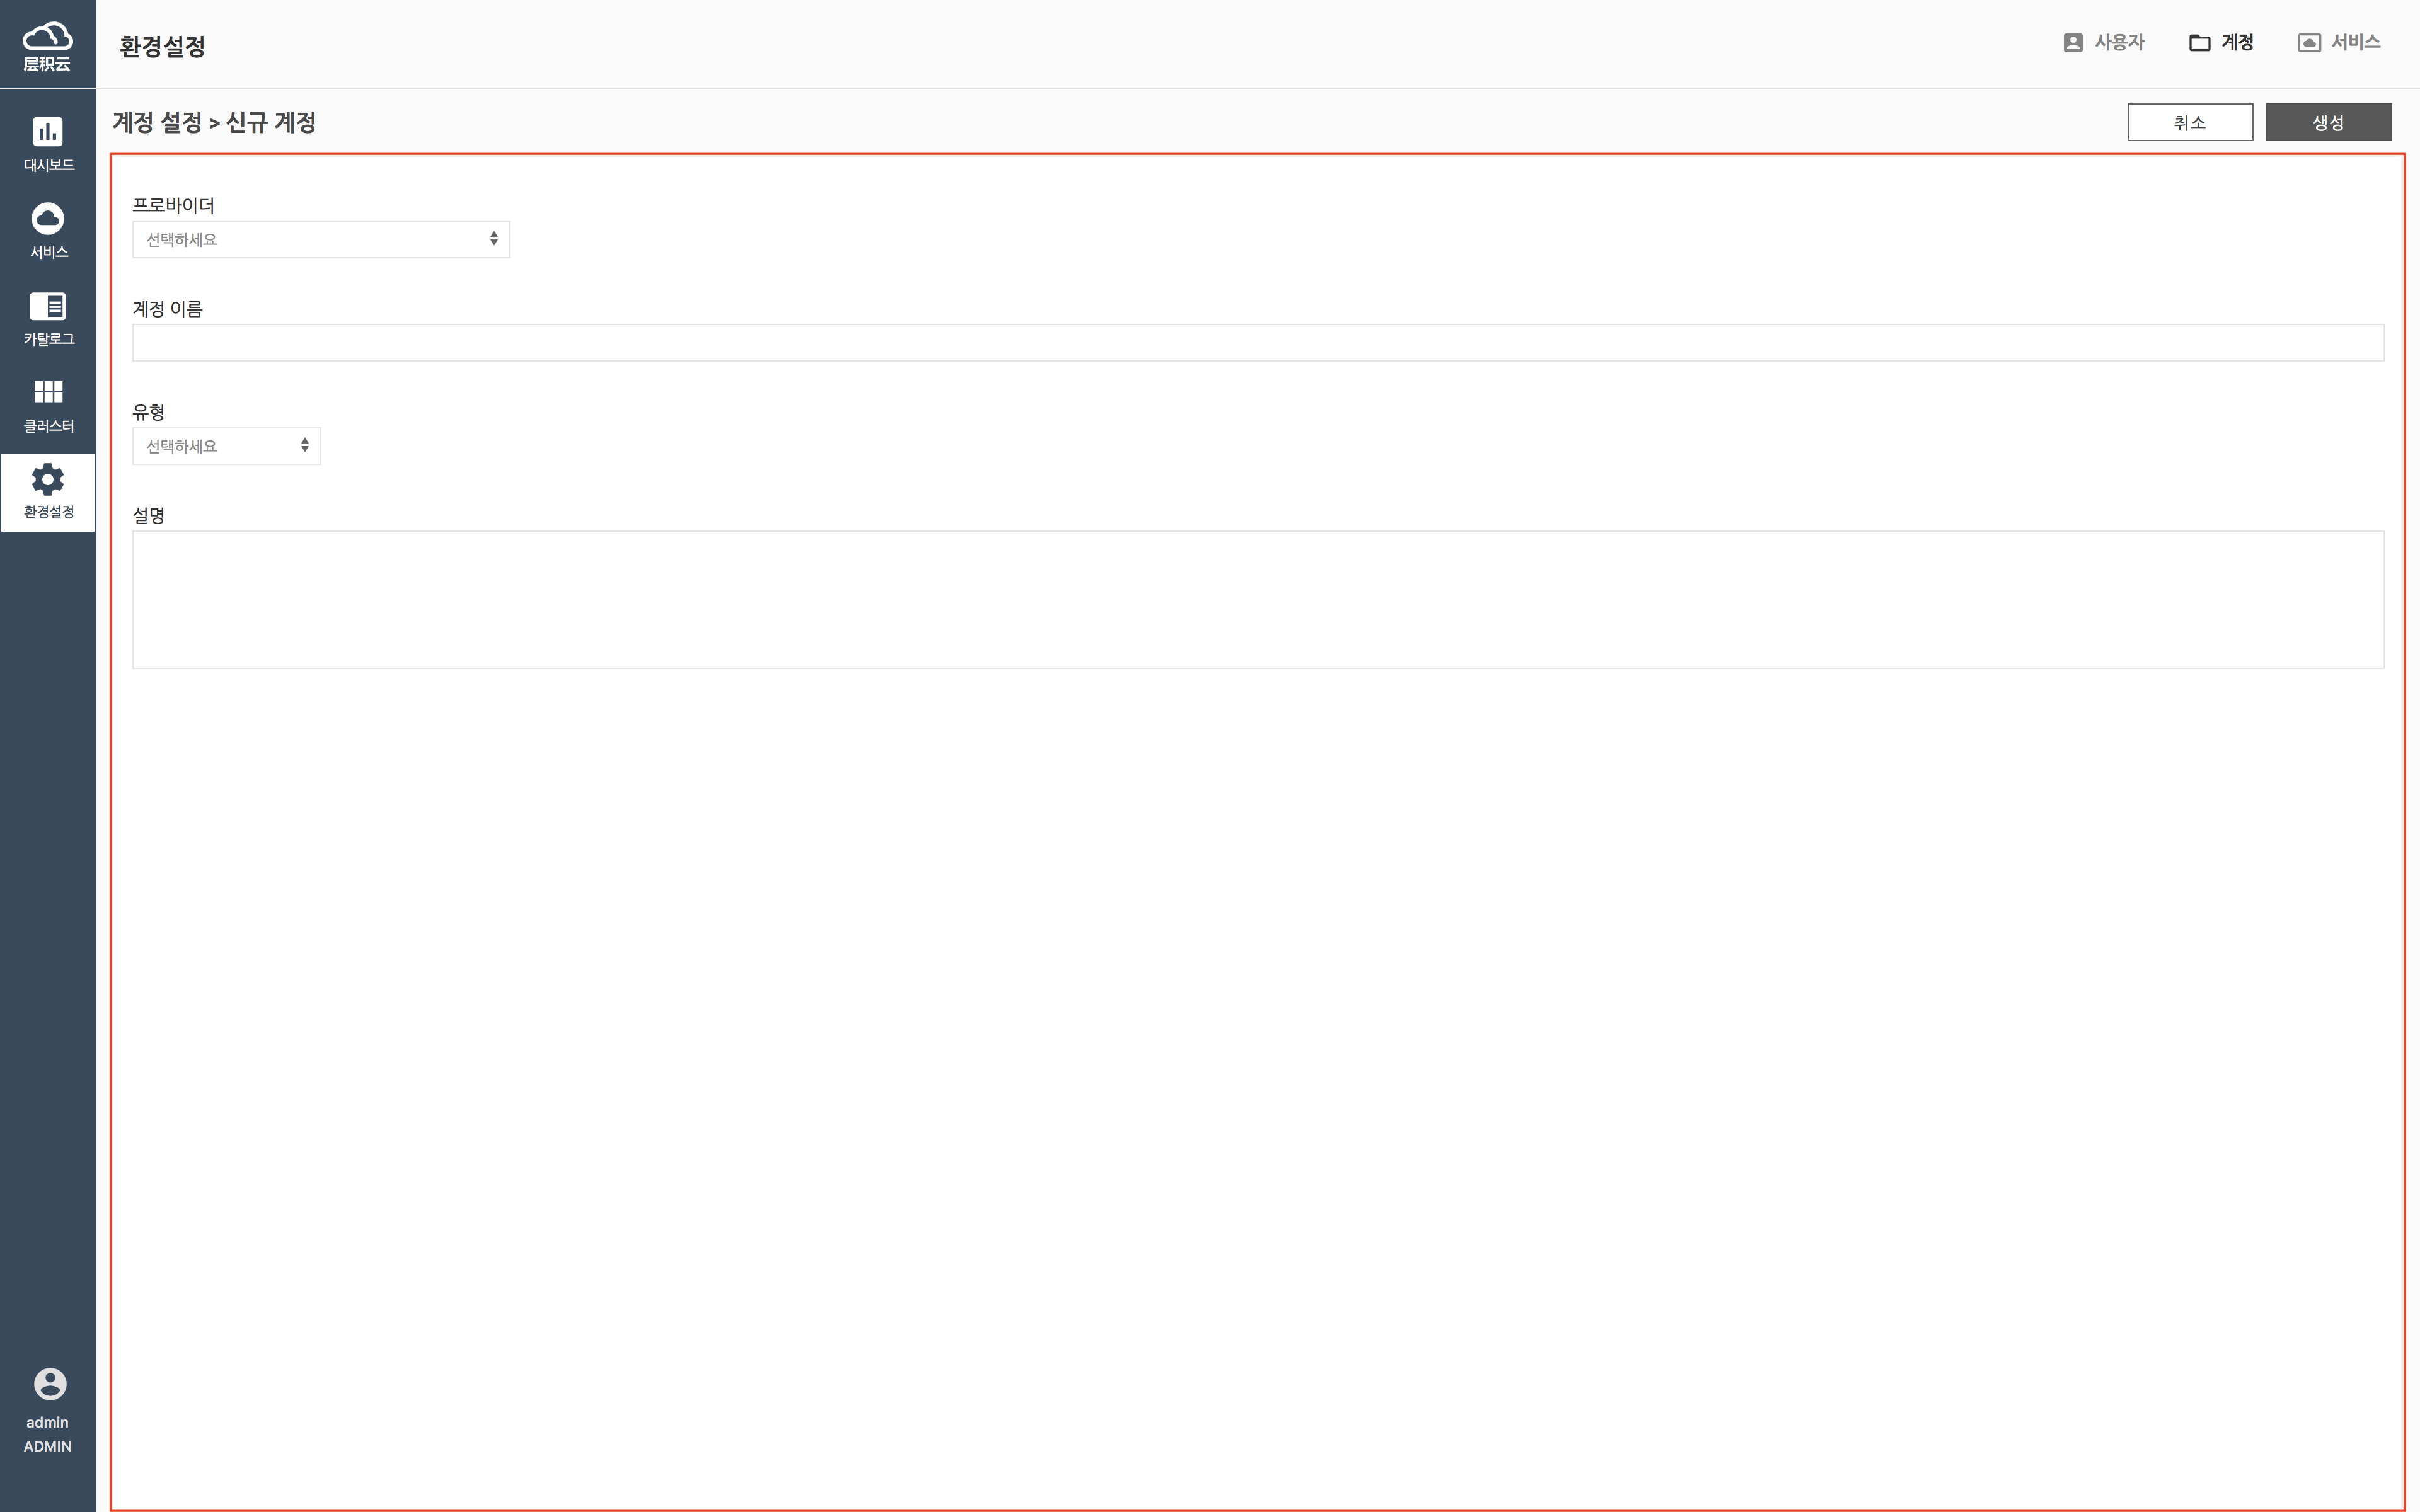Click the 신규 계정 breadcrumb text

[271, 122]
